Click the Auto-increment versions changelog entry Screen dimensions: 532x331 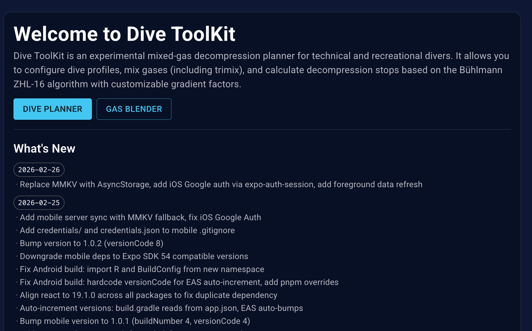pos(161,308)
